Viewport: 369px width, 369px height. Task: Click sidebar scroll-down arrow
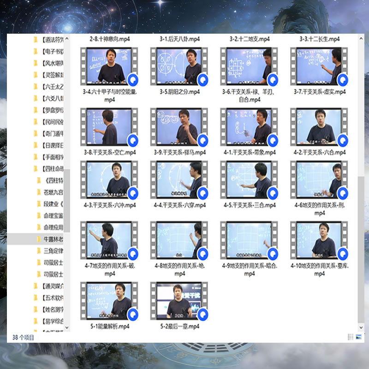click(x=66, y=327)
